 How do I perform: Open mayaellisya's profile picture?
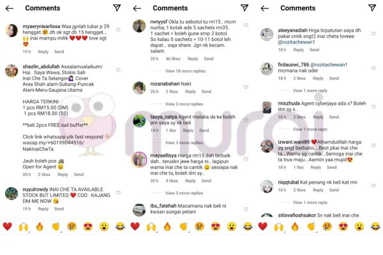point(139,160)
